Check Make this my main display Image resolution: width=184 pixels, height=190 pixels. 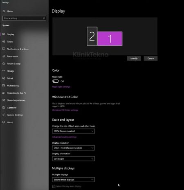(54, 186)
